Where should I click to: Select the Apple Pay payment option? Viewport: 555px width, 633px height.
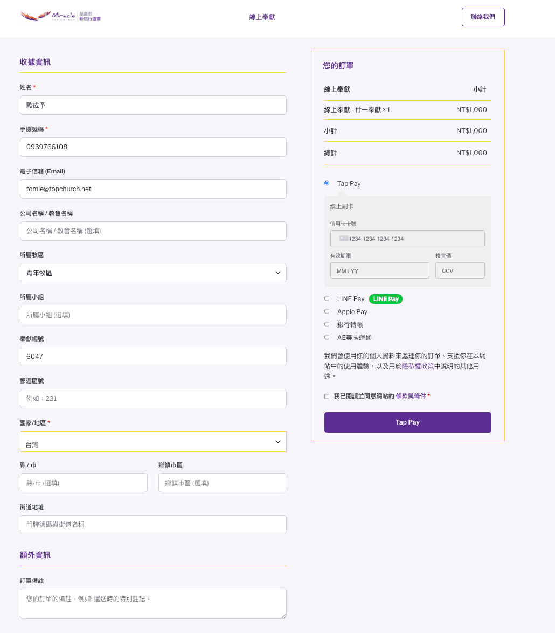327,311
